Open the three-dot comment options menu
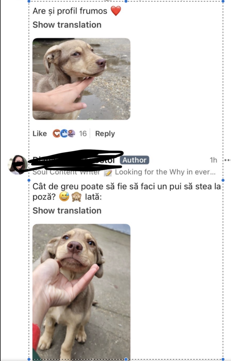 click(227, 160)
